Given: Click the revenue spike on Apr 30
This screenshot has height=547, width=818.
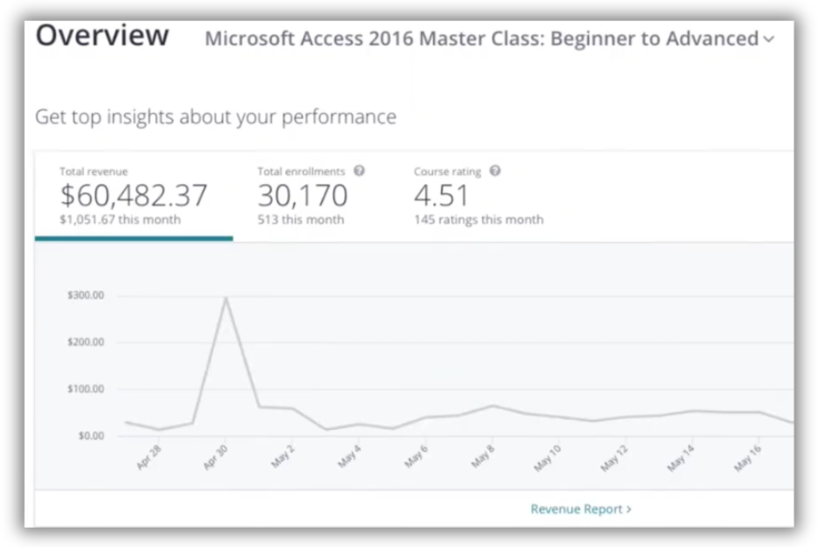Looking at the screenshot, I should pos(226,298).
